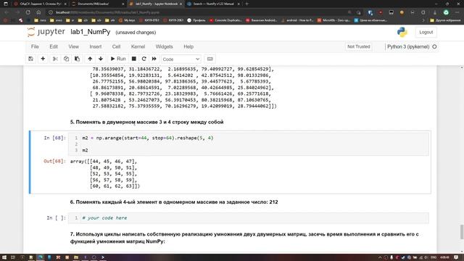
Task: Switch to the NumPy Manual search browser tab
Action: click(x=213, y=4)
